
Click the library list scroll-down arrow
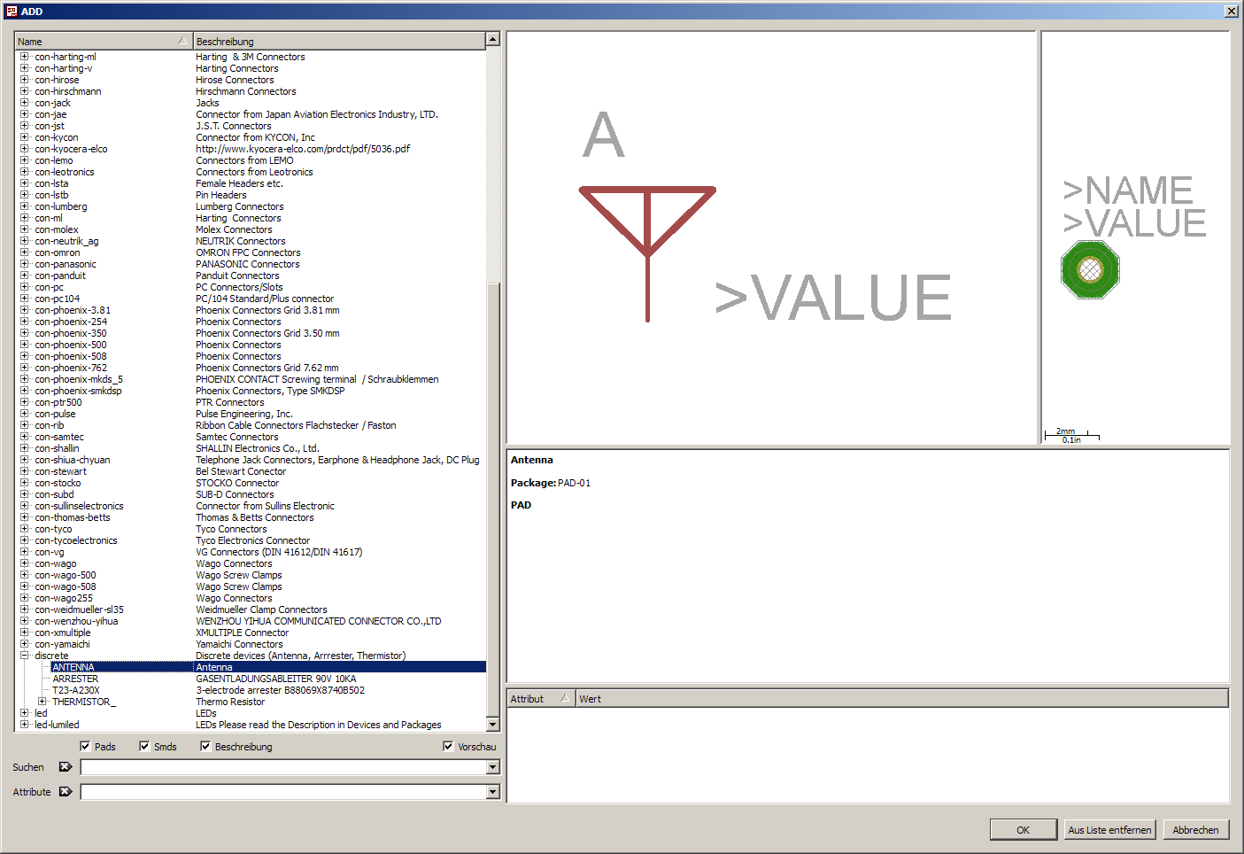(x=493, y=724)
